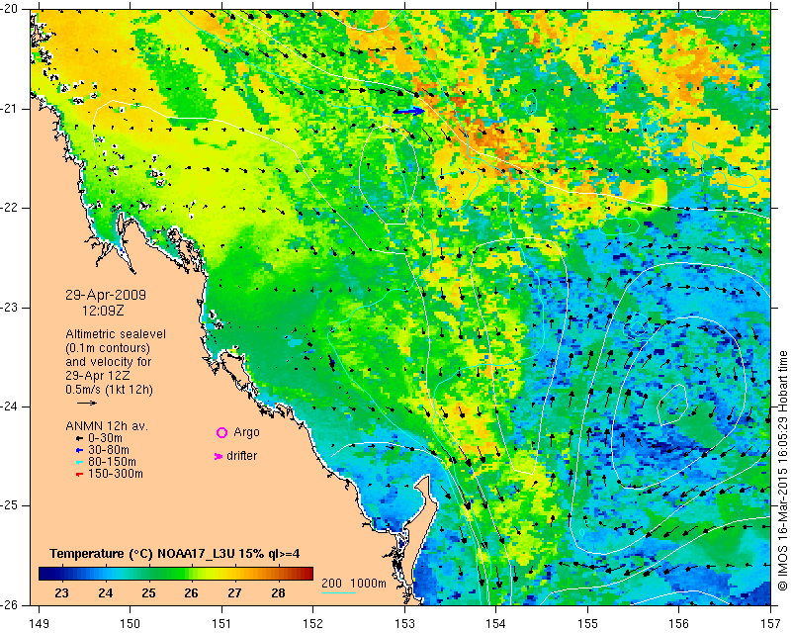Click the magenta drifter arrow symbol
Viewport: 791px width, 633px height.
point(219,456)
